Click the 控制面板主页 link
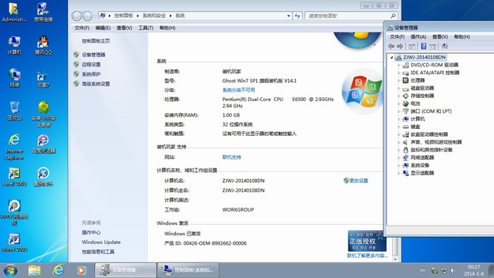Viewport: 494px width, 278px height. tap(96, 41)
